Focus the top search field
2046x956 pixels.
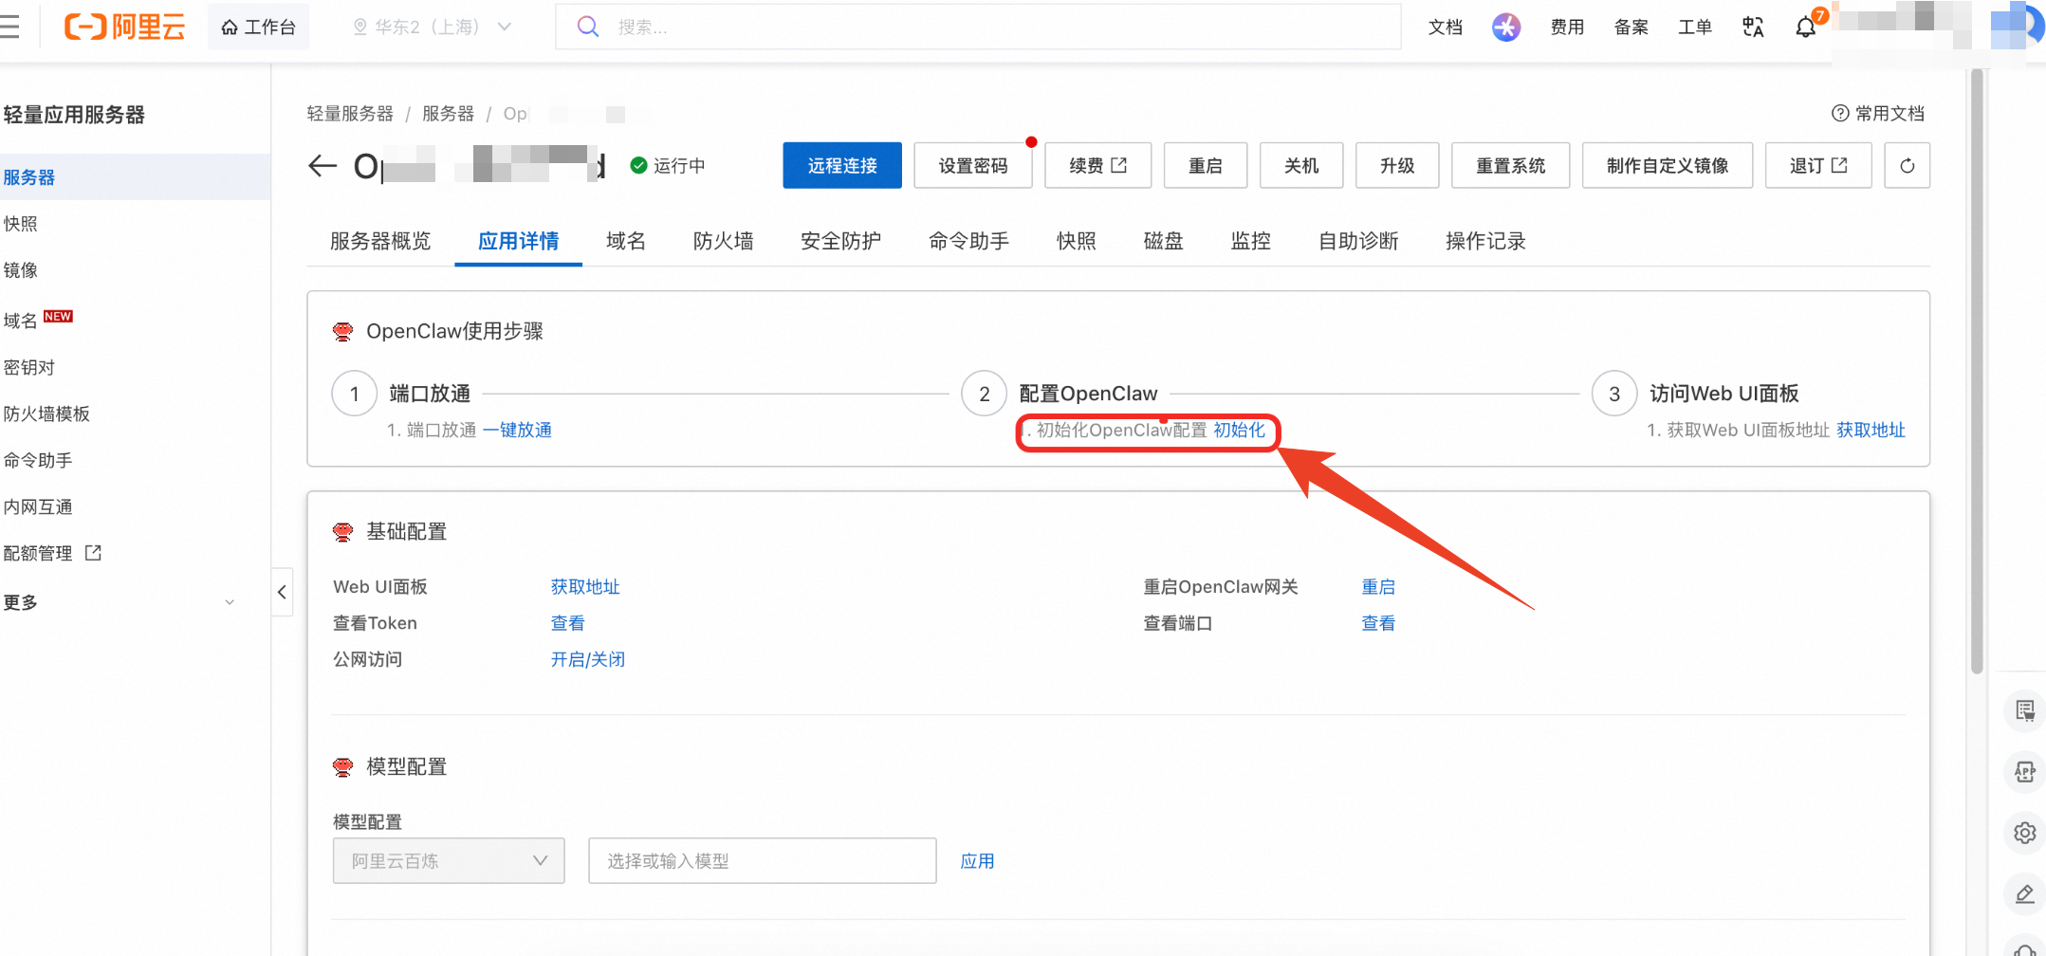pyautogui.click(x=978, y=27)
